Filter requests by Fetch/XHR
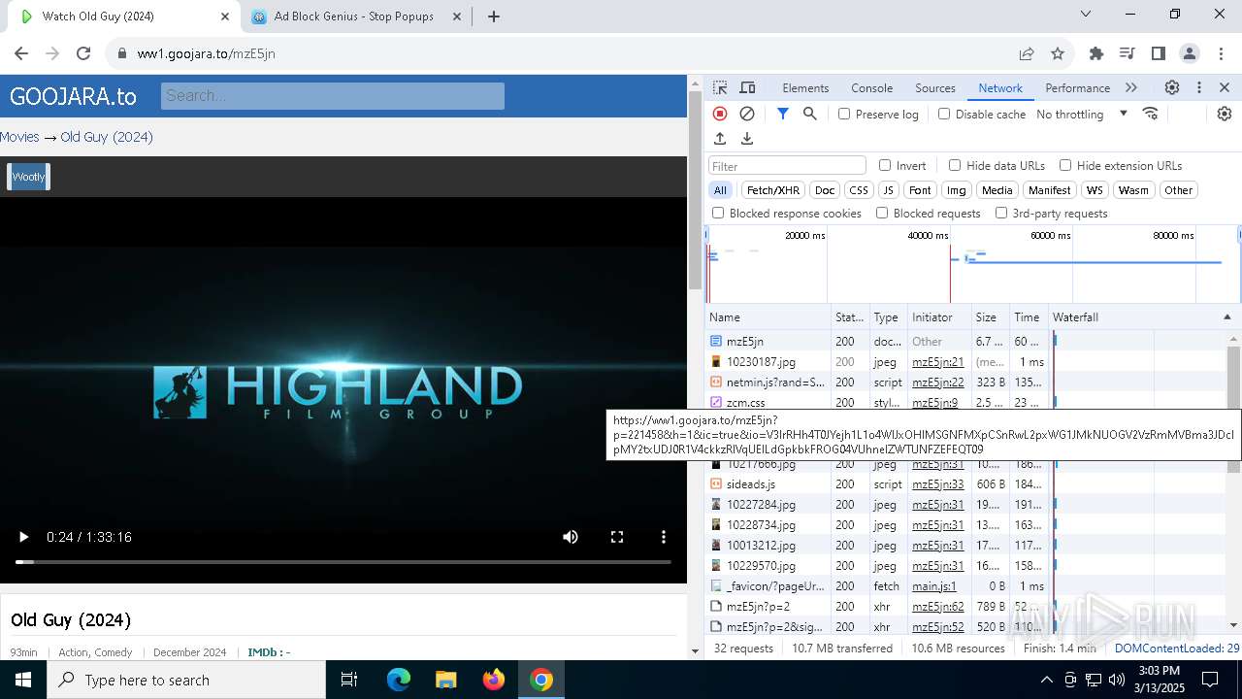1242x699 pixels. point(773,190)
